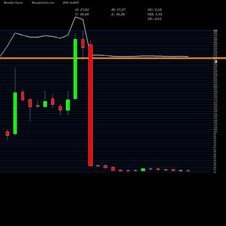226x226 pixels.
Task: Click the second candle, the long green one
Action: (x=15, y=113)
